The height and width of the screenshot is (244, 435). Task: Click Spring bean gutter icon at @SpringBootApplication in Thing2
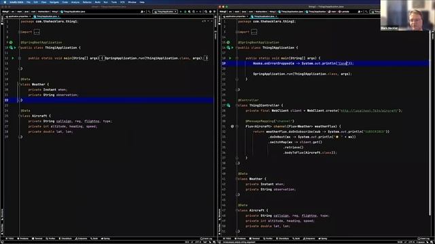point(228,42)
